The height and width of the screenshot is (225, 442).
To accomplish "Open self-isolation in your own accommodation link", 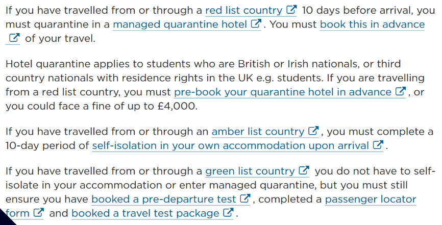I will (x=230, y=146).
